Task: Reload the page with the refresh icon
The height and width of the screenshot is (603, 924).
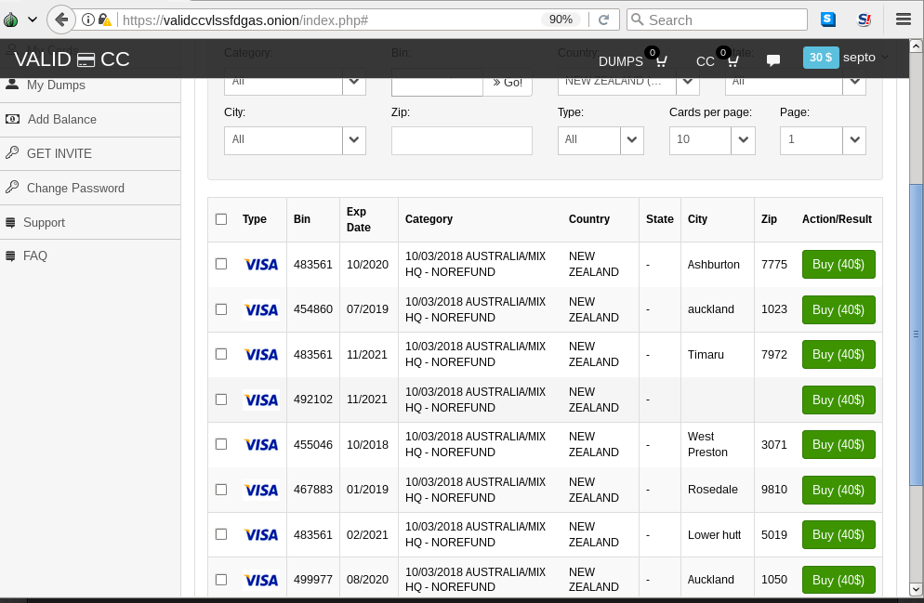Action: [x=603, y=20]
